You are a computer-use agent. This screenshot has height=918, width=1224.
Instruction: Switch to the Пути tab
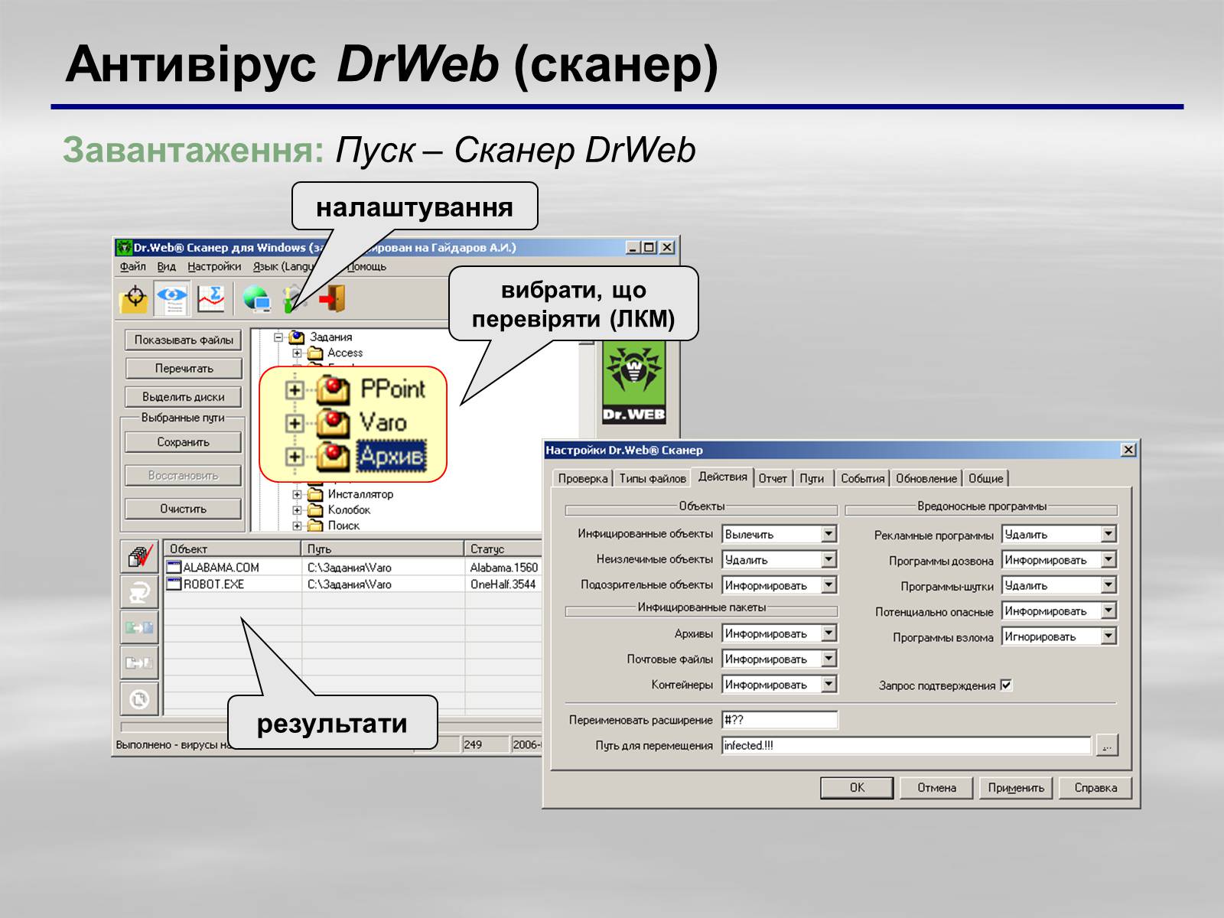click(x=812, y=478)
